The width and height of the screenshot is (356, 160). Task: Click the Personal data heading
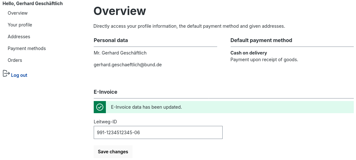click(x=111, y=40)
